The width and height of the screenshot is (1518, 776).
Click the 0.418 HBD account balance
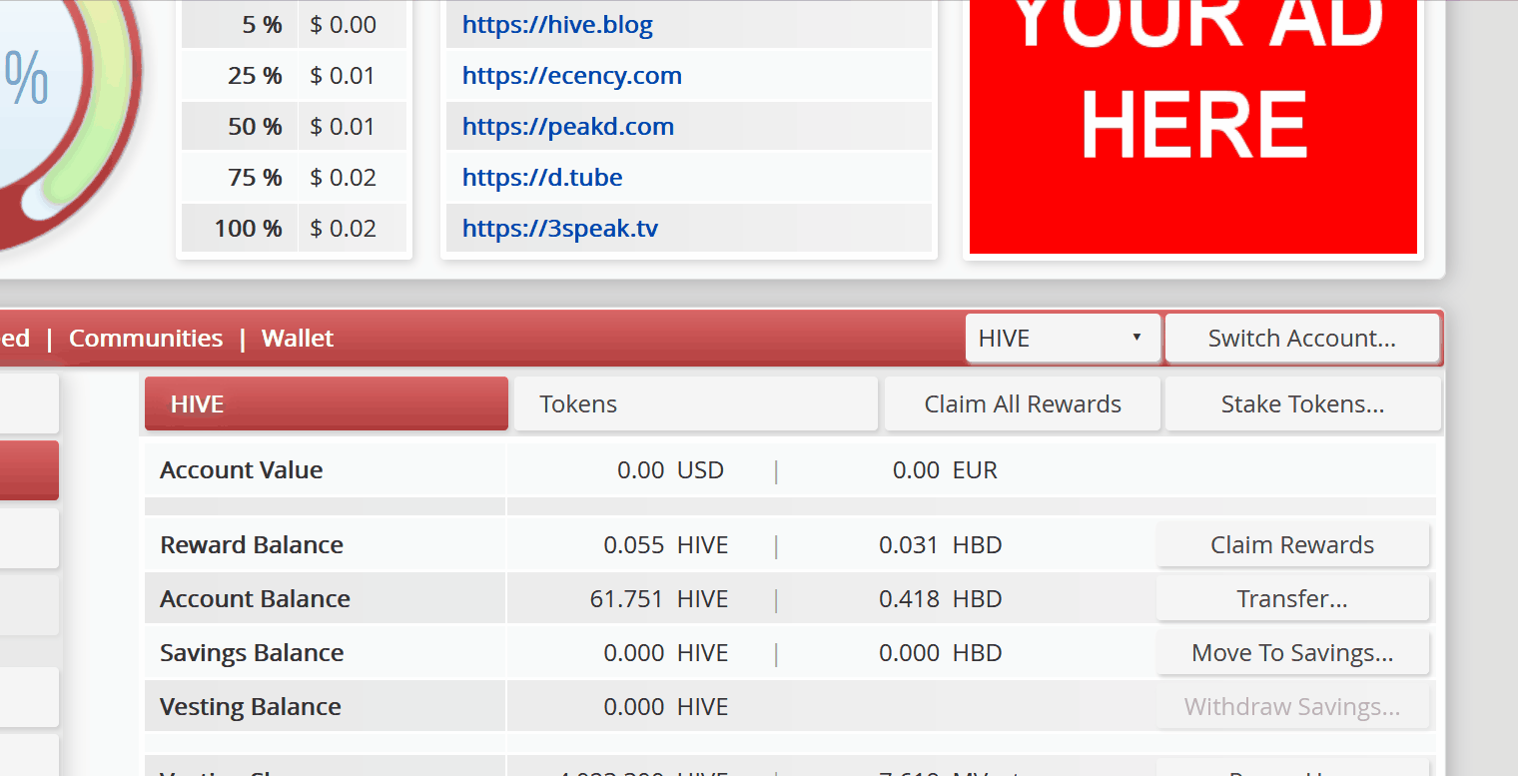(940, 599)
